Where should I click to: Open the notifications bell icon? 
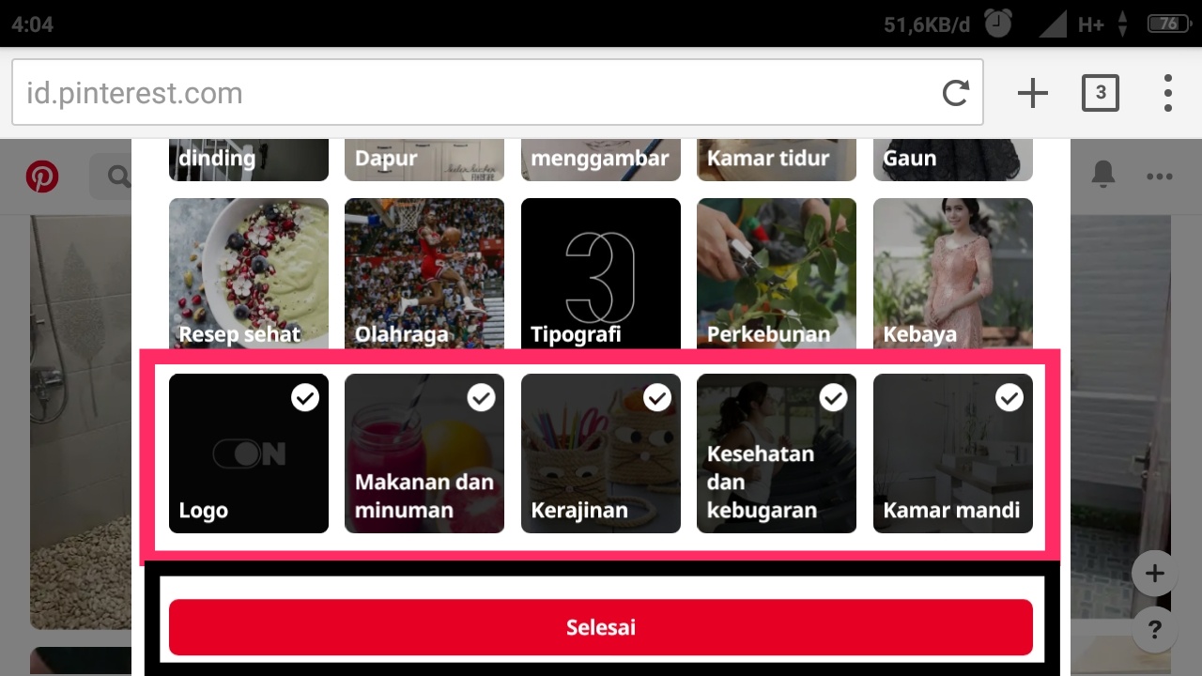(1103, 174)
